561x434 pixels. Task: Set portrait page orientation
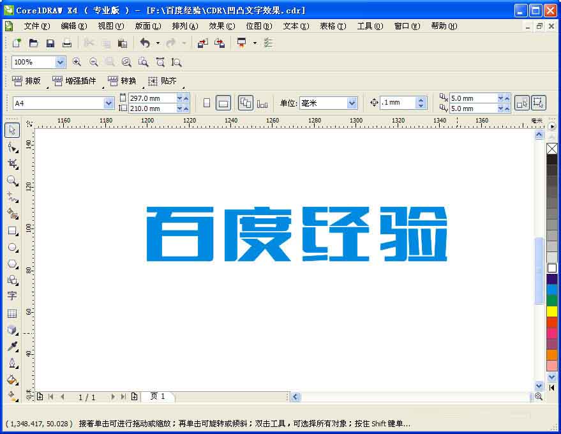pyautogui.click(x=207, y=103)
